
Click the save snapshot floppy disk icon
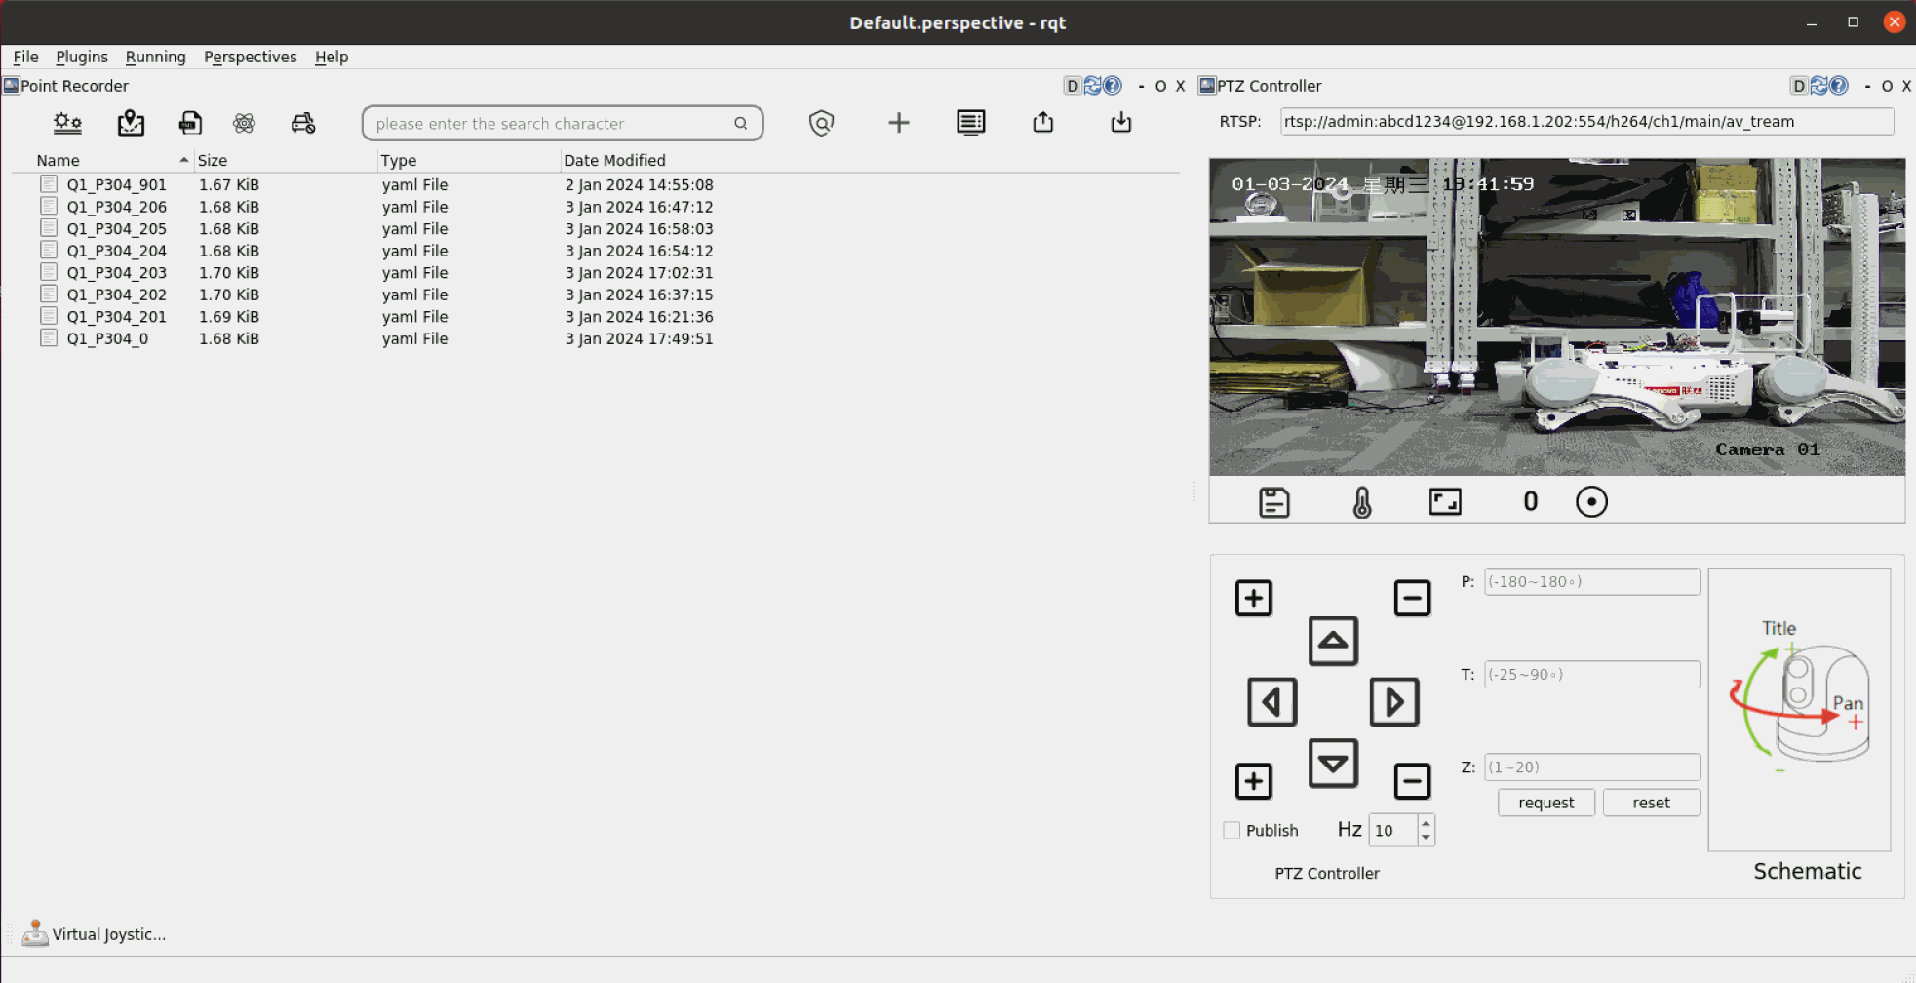pos(1273,502)
